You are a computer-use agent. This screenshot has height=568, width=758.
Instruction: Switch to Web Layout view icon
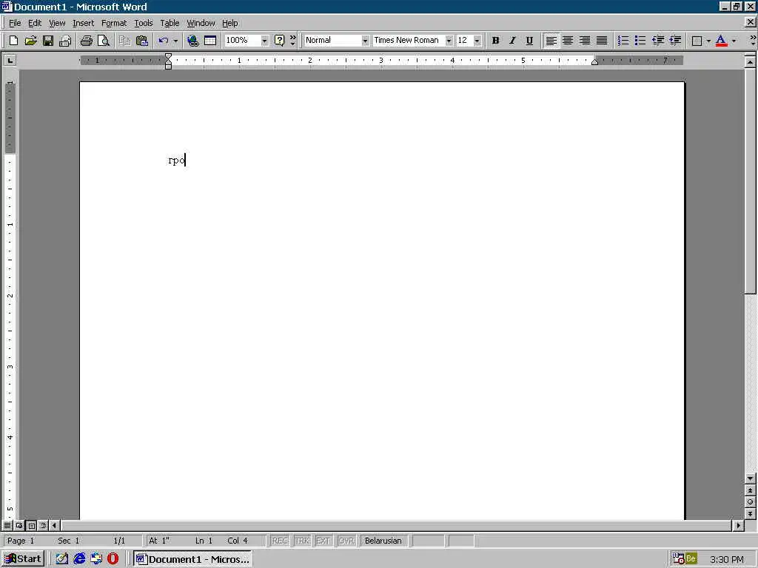(x=19, y=525)
